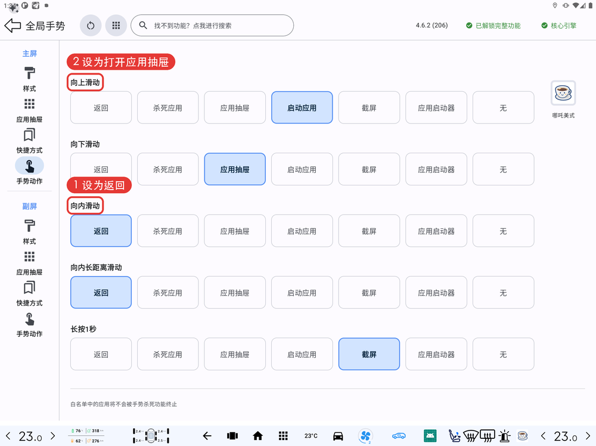This screenshot has width=596, height=446.
Task: Toggle the rear window defrost icon
Action: [x=488, y=436]
